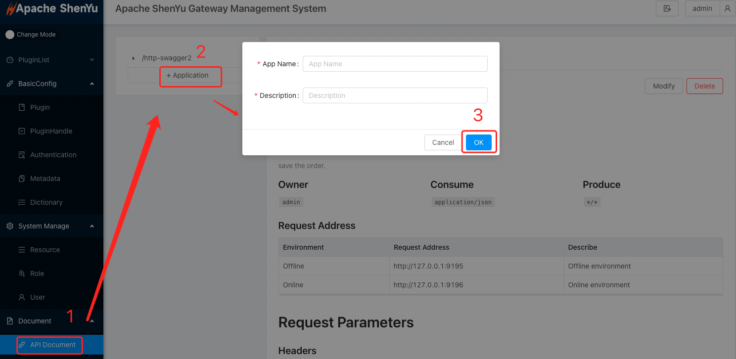
Task: Expand the /http-swagger2 tree node
Action: click(x=134, y=58)
